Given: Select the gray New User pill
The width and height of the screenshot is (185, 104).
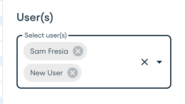Looking at the screenshot, I should [52, 73].
